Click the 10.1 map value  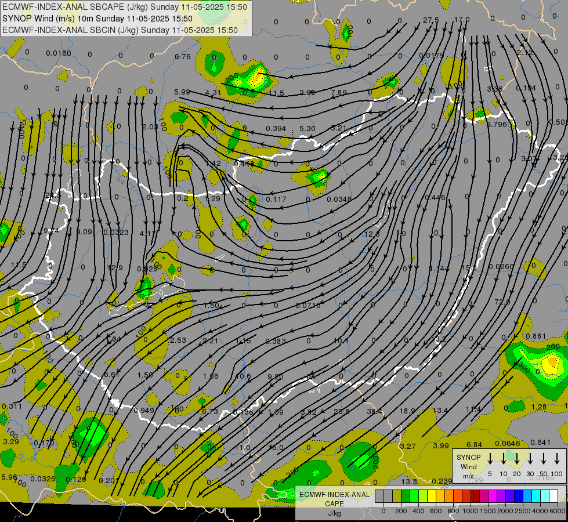(341, 341)
